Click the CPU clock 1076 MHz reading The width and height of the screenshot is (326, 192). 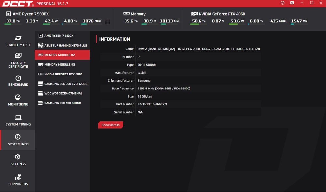(x=92, y=21)
